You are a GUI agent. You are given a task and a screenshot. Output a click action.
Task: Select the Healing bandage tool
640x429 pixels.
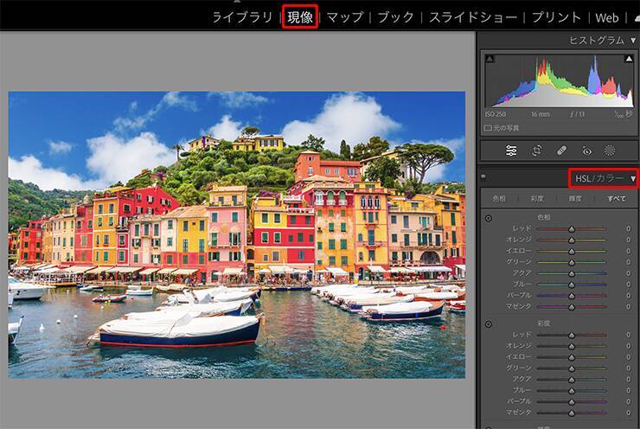pos(561,150)
